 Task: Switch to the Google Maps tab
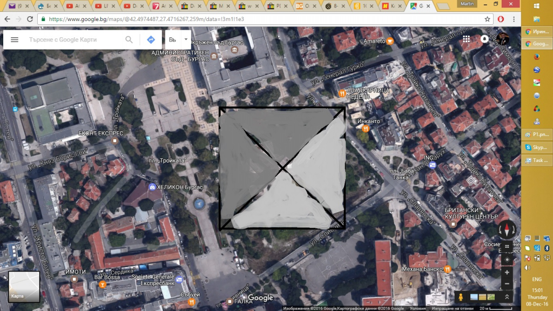[420, 6]
